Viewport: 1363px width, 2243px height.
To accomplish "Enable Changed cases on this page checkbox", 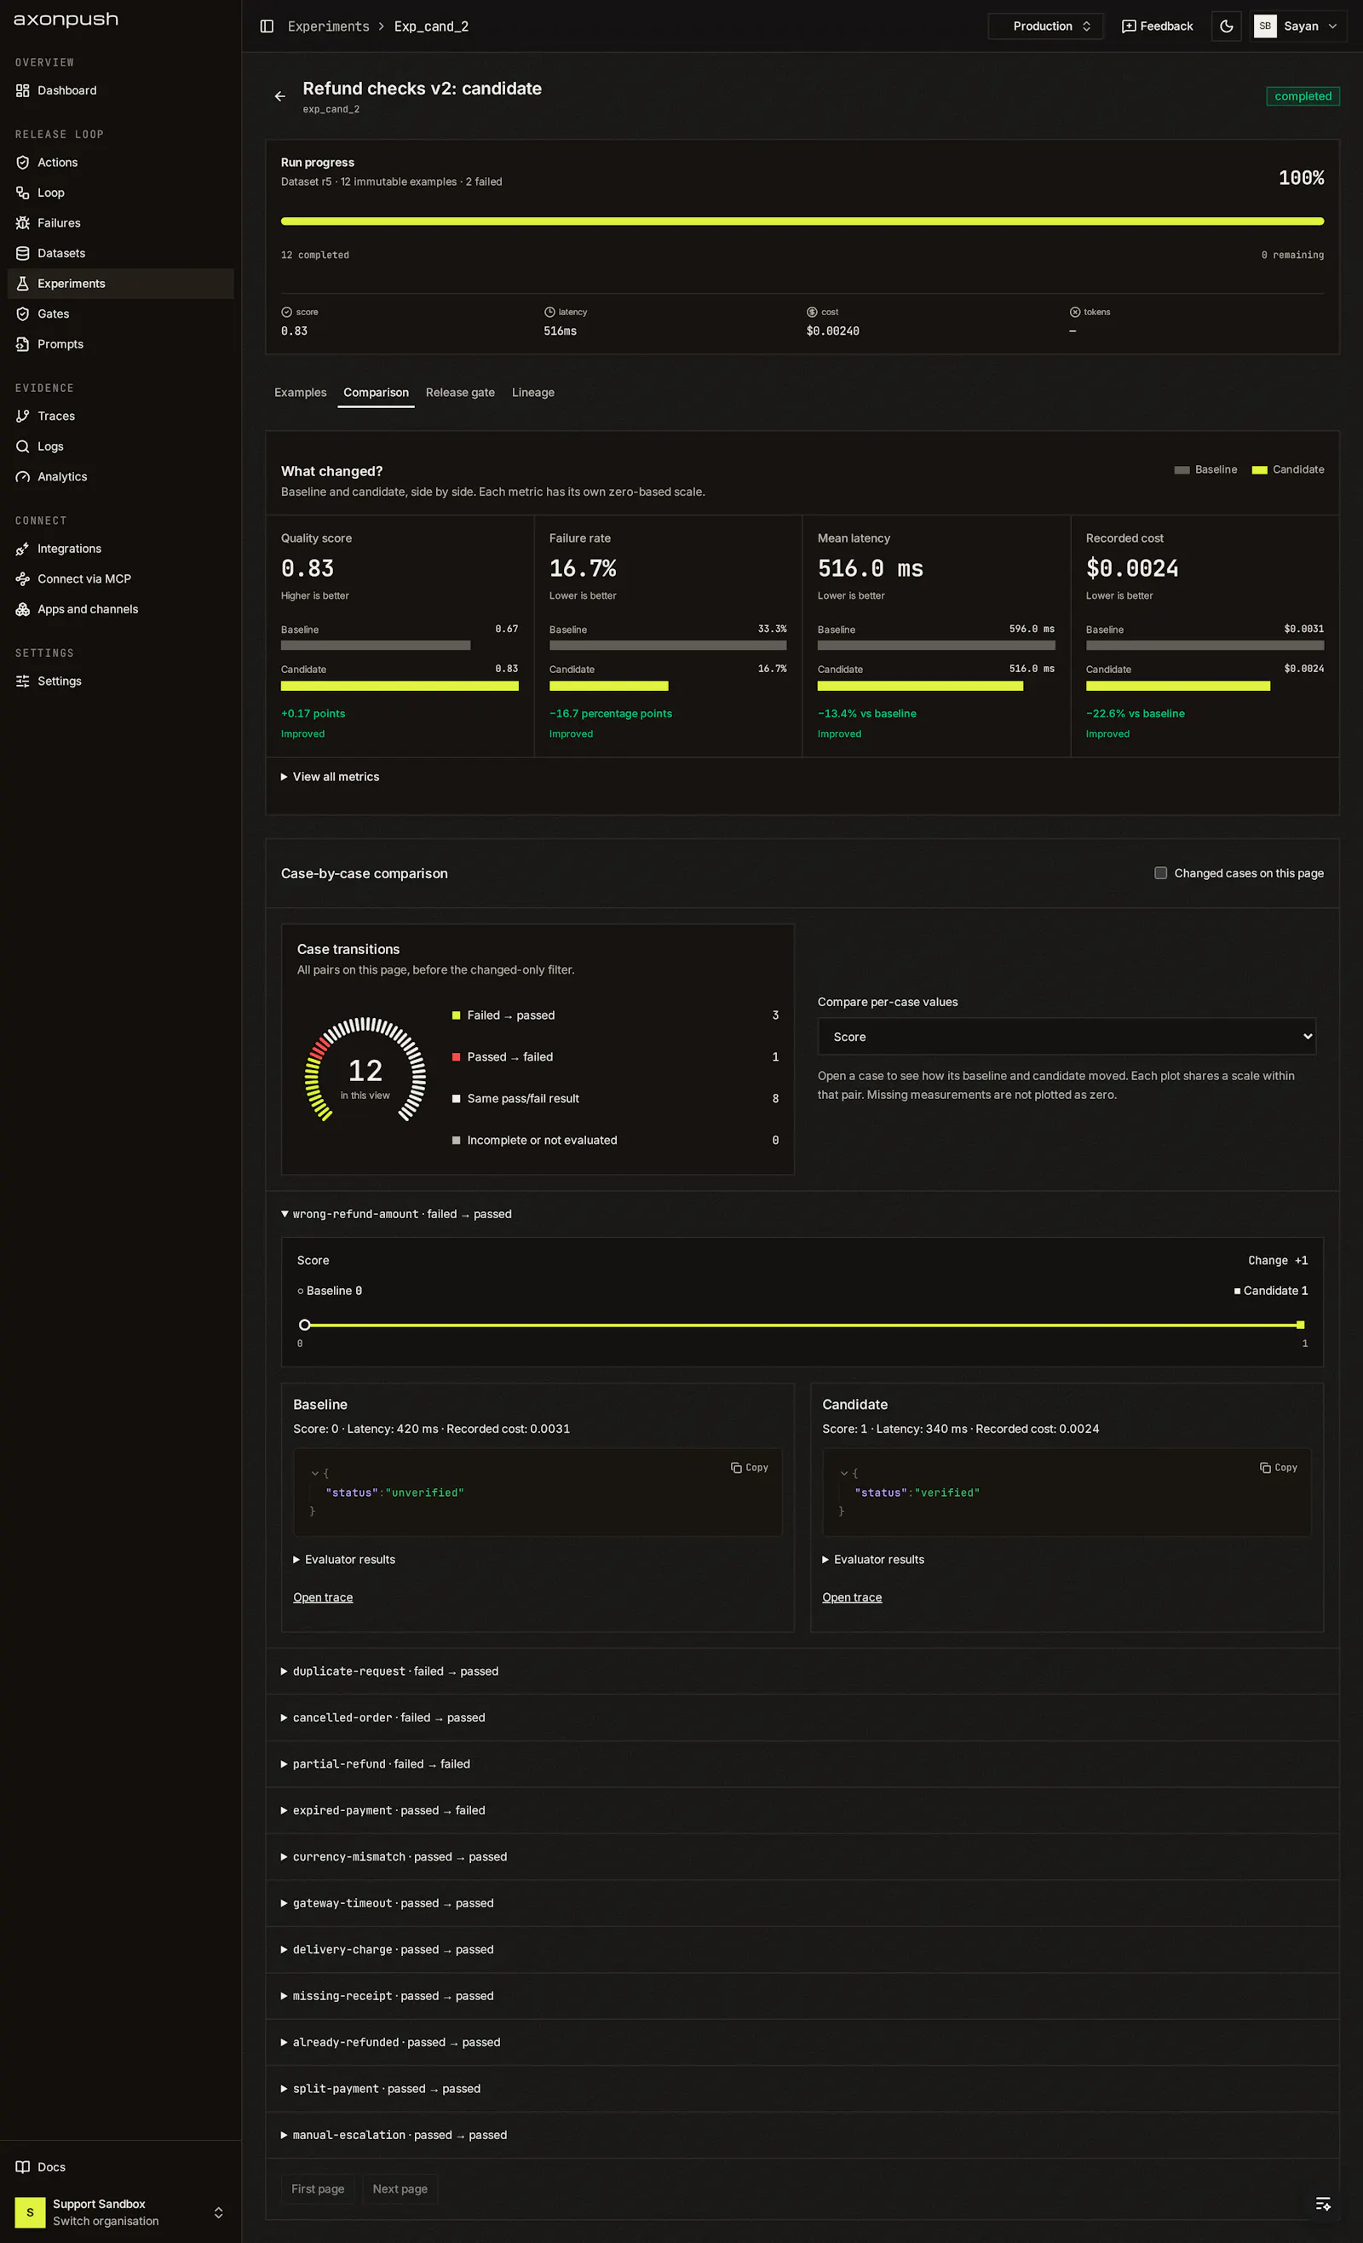I will [x=1161, y=873].
